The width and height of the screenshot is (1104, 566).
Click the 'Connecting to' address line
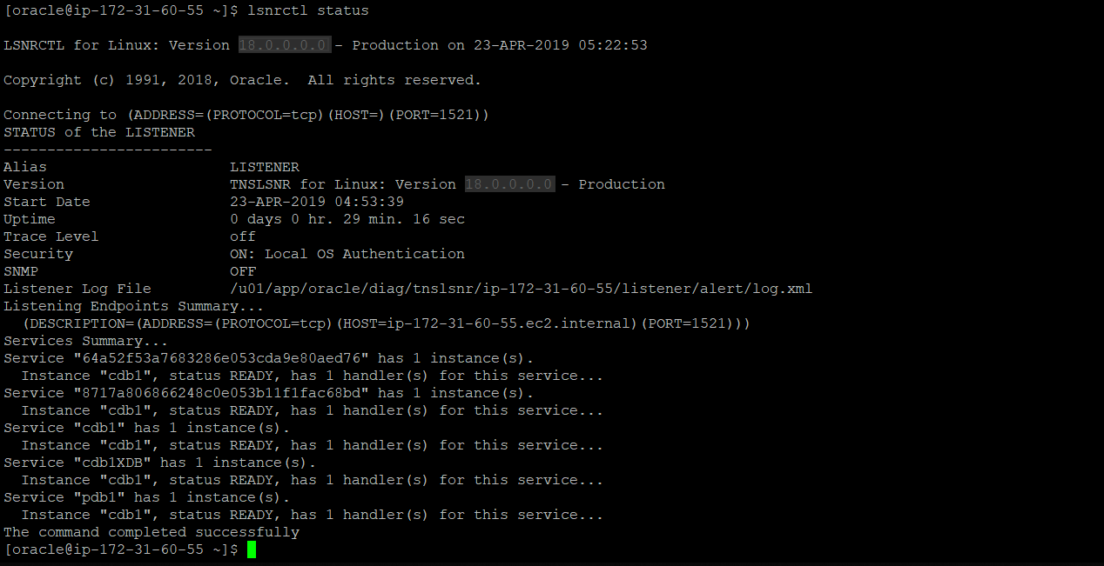246,115
